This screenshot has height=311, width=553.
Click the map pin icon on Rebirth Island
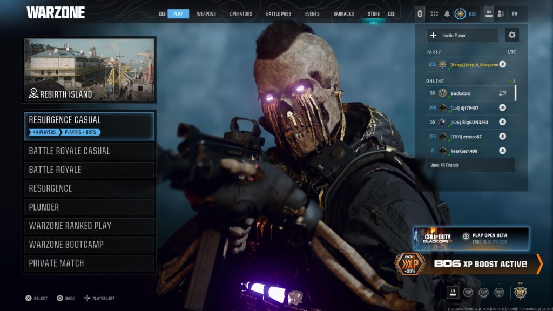pos(33,93)
